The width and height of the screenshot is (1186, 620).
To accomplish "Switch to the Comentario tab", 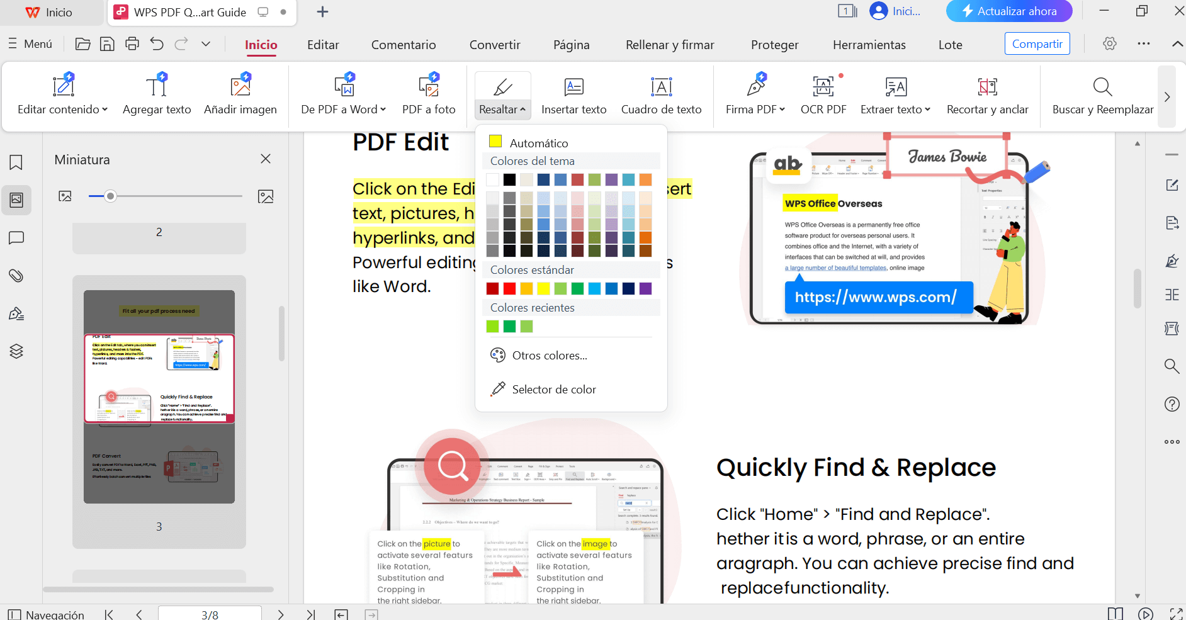I will point(403,45).
